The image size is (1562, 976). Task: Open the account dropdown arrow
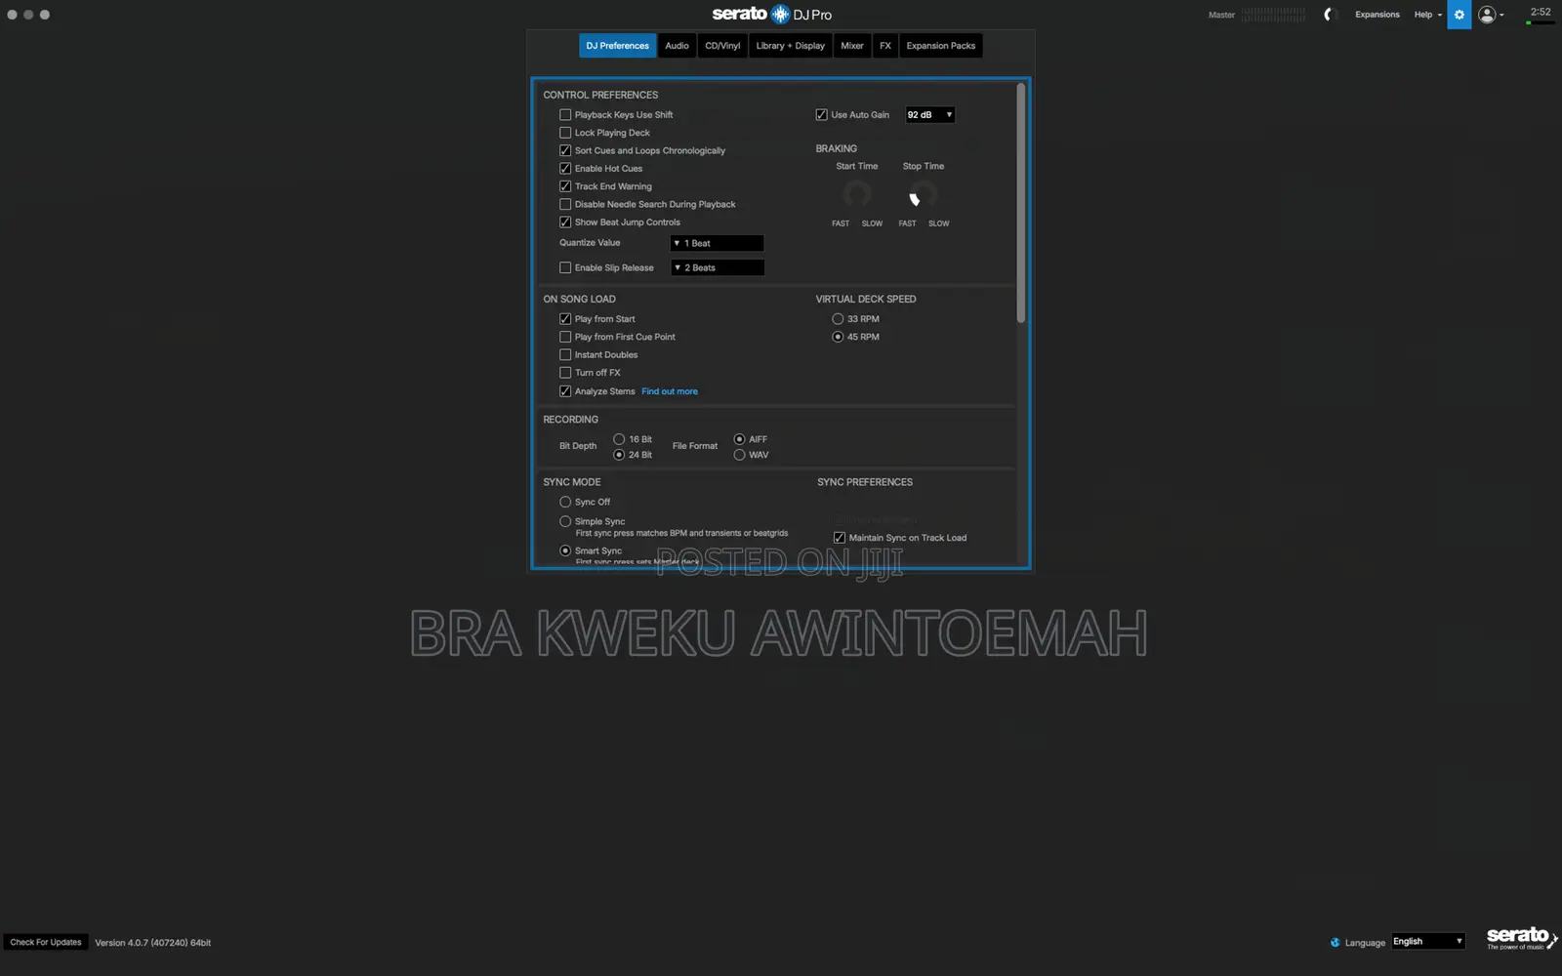coord(1501,15)
